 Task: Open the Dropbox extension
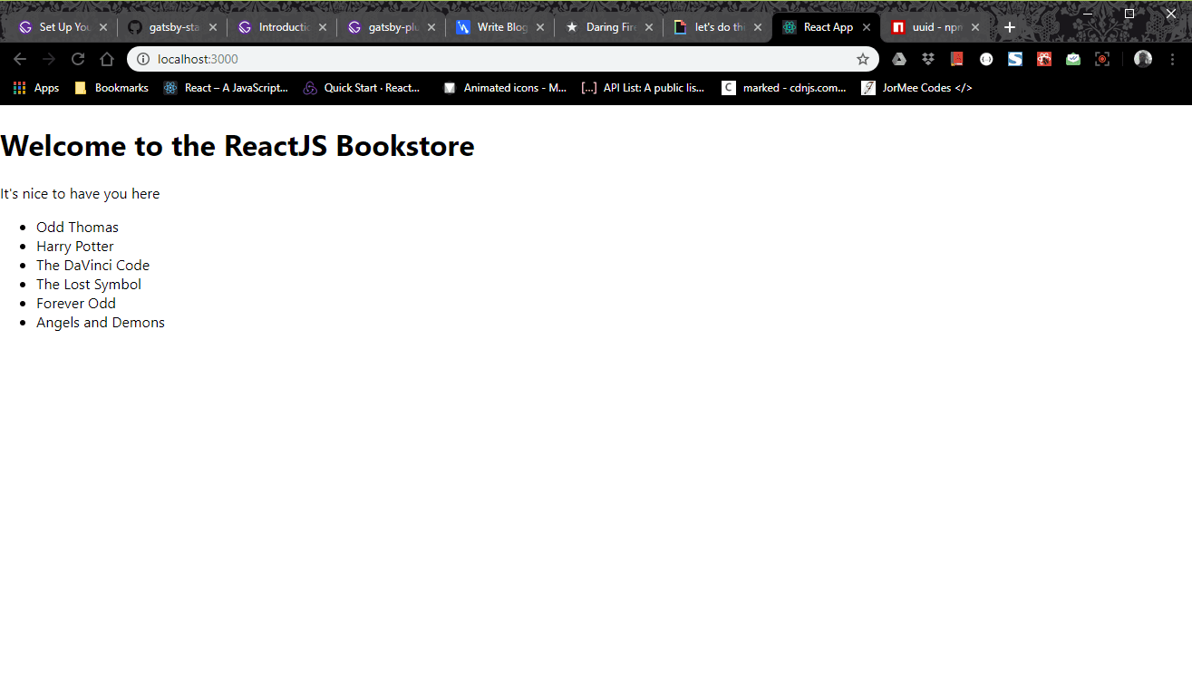pos(928,59)
